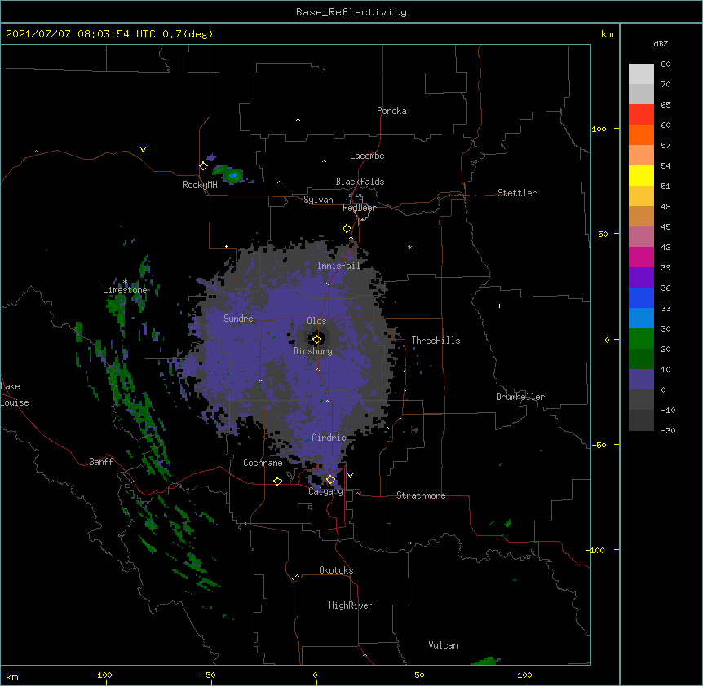Click the yellow v marker right of Calgary diamond
Image resolution: width=703 pixels, height=686 pixels.
350,476
